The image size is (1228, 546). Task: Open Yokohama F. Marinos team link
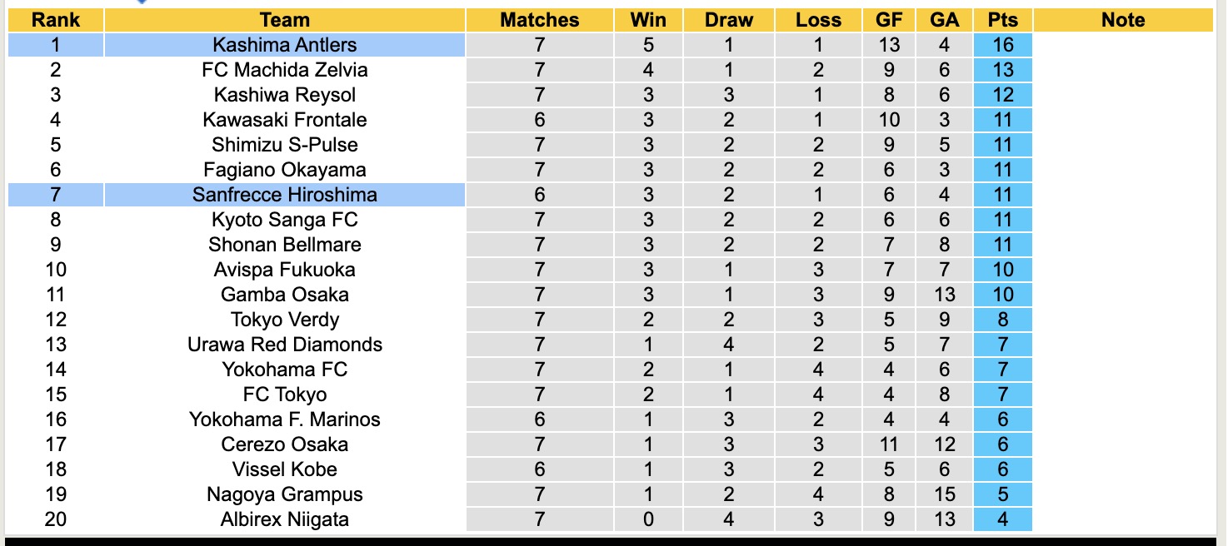[284, 419]
